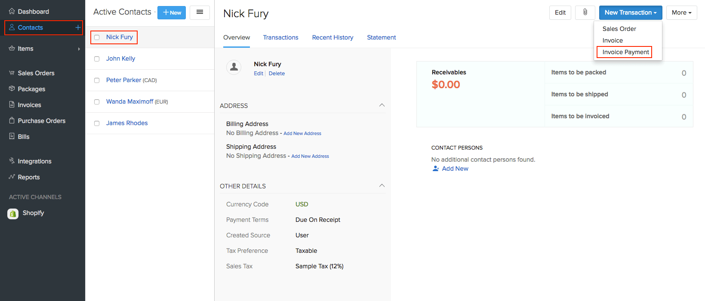Expand the Items sidebar submenu arrow
The width and height of the screenshot is (705, 301).
tap(79, 49)
